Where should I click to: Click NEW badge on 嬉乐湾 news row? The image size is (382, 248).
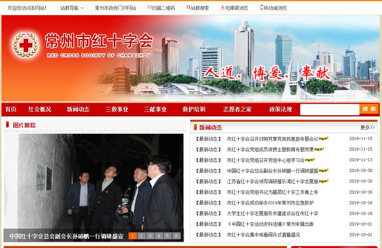[323, 181]
